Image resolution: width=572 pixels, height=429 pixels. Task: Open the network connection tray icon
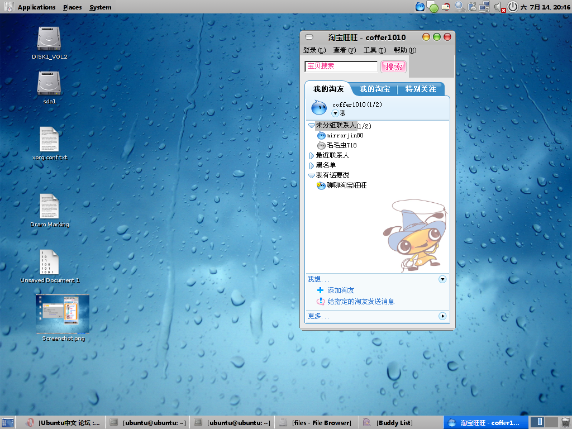(x=484, y=7)
